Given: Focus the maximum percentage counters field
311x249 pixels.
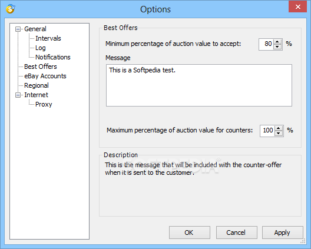Looking at the screenshot, I should [x=267, y=131].
